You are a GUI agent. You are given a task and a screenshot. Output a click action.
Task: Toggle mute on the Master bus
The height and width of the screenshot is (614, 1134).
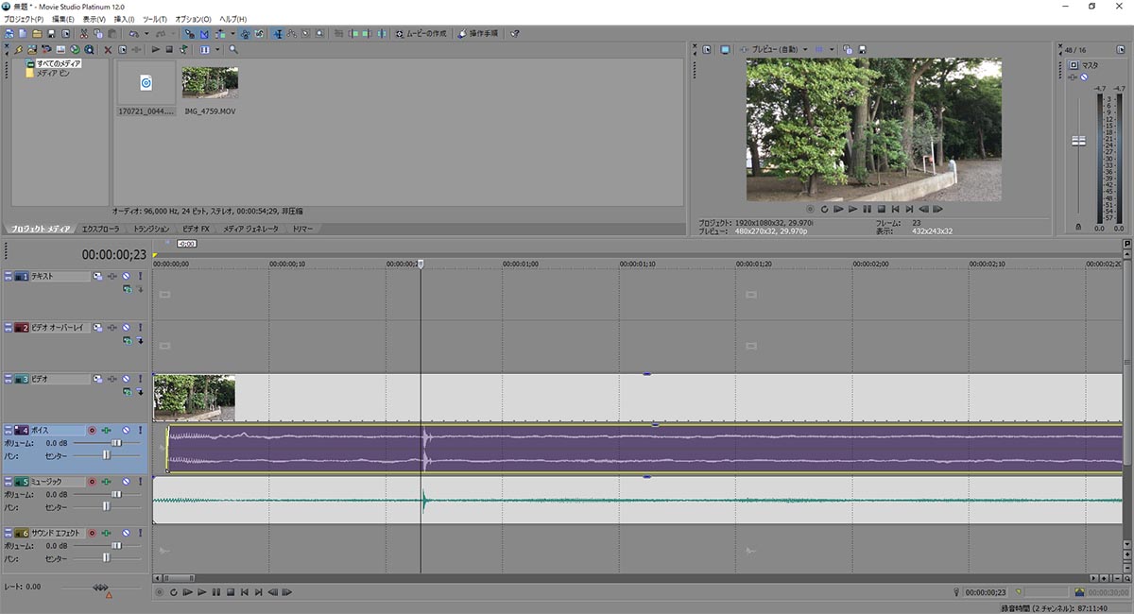point(1085,77)
